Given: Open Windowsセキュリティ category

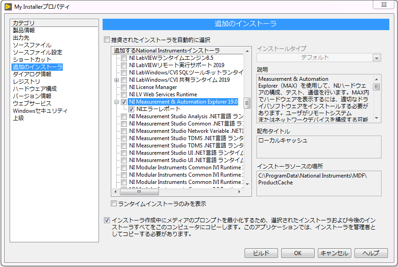Looking at the screenshot, I should 40,111.
